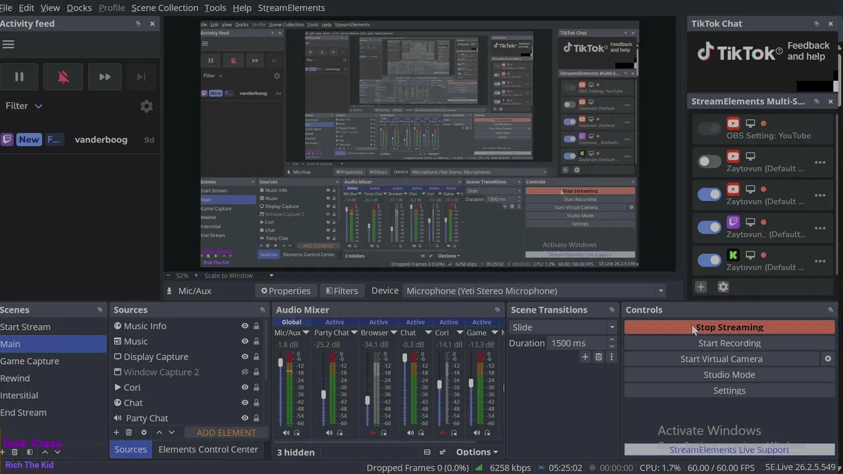
Task: Remove selected source with trash icon
Action: click(x=129, y=433)
